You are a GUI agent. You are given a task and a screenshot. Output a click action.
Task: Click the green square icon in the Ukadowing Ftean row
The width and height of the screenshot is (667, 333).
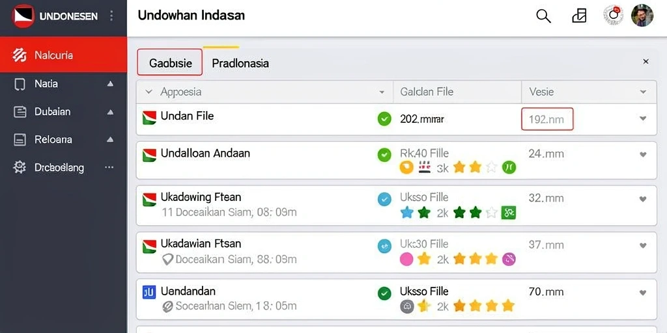[x=509, y=213]
